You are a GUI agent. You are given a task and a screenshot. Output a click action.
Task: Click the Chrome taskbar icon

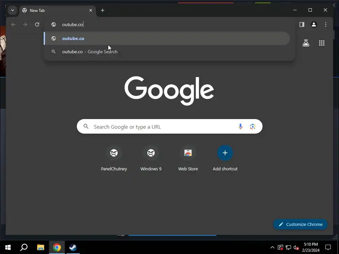point(57,247)
